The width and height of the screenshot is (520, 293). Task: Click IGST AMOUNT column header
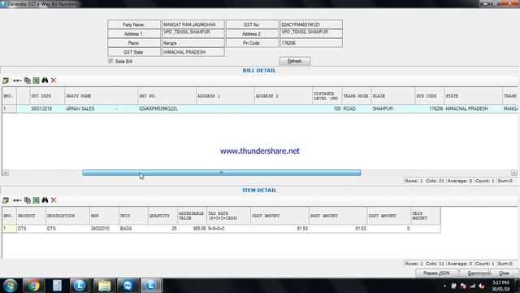pyautogui.click(x=389, y=216)
